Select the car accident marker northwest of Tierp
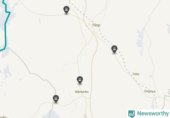Screen dimensions: 170x118 tap(66, 10)
